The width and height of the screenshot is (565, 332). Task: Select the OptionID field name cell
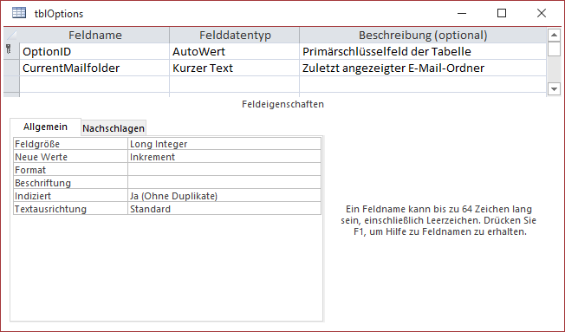tap(94, 51)
